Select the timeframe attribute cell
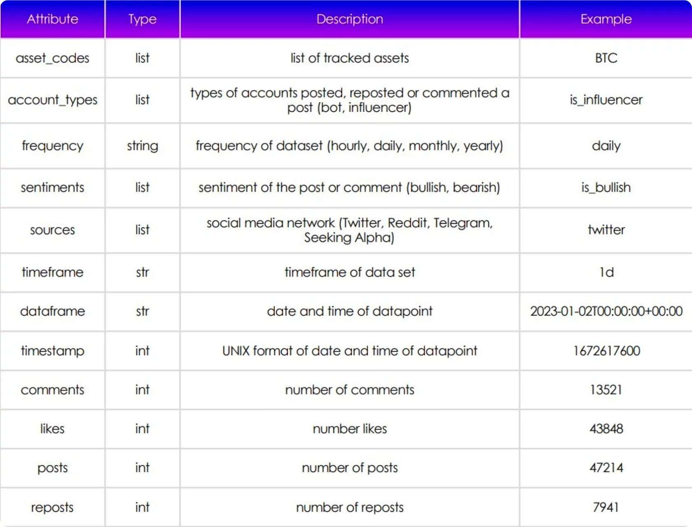The width and height of the screenshot is (692, 527). pos(52,272)
